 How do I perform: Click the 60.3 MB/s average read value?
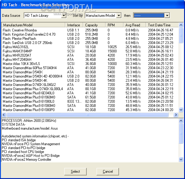[133, 64]
